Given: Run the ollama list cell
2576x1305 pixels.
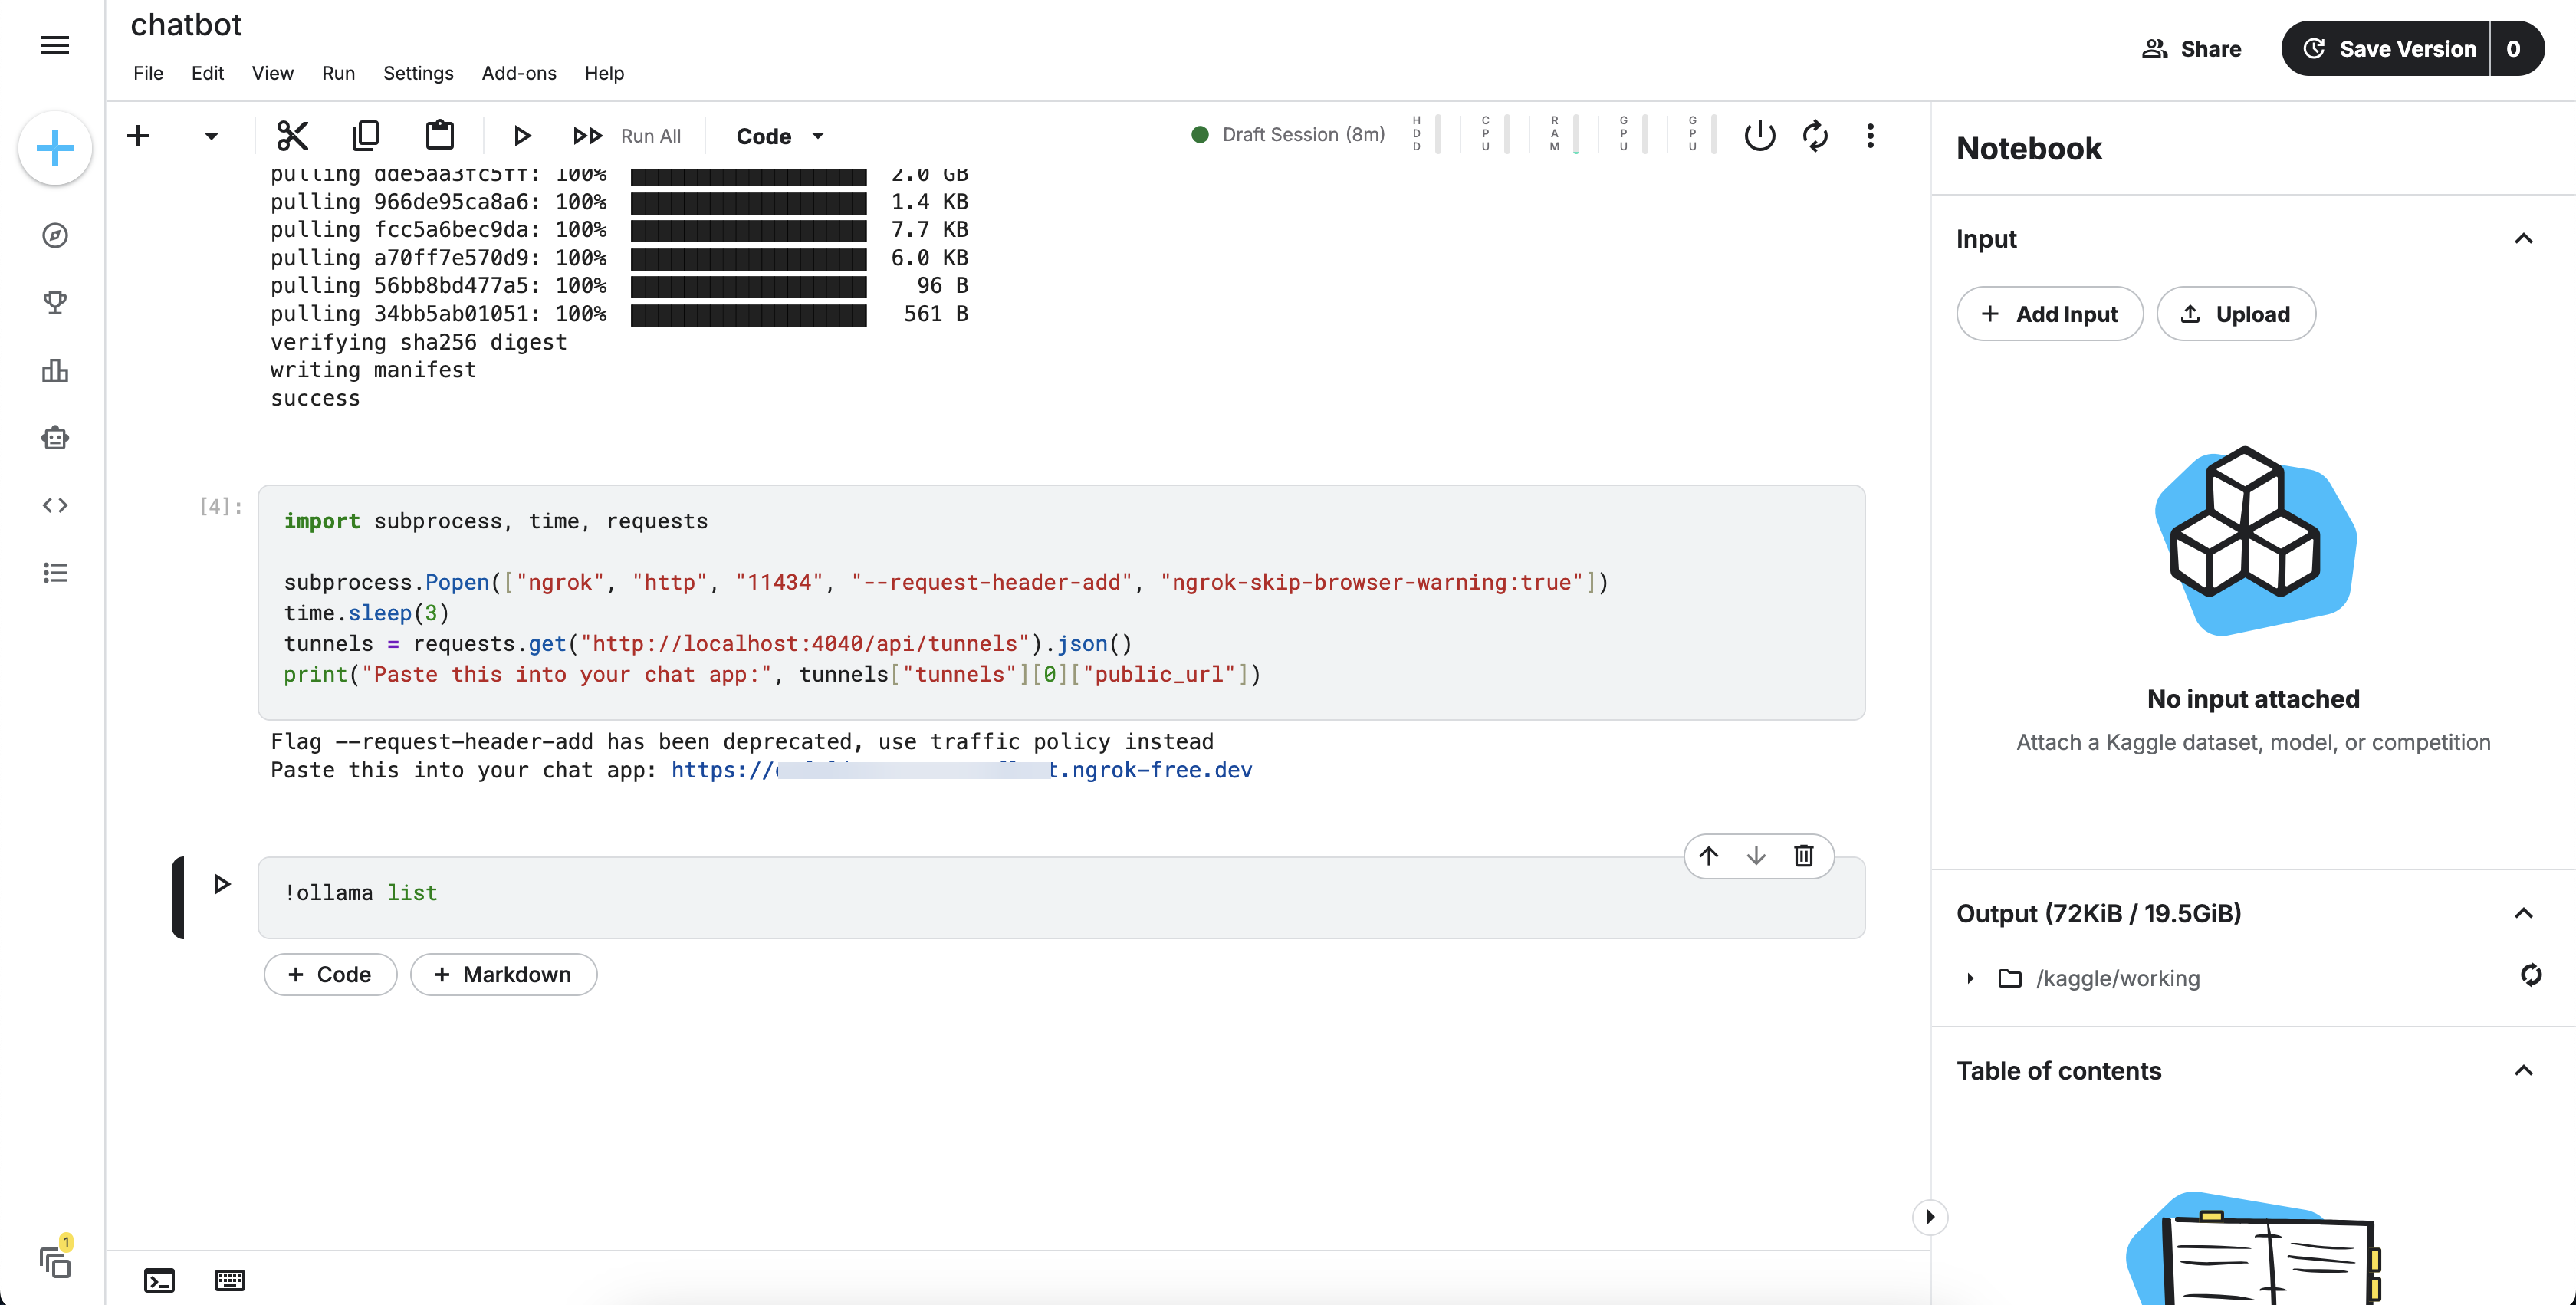Looking at the screenshot, I should (222, 884).
